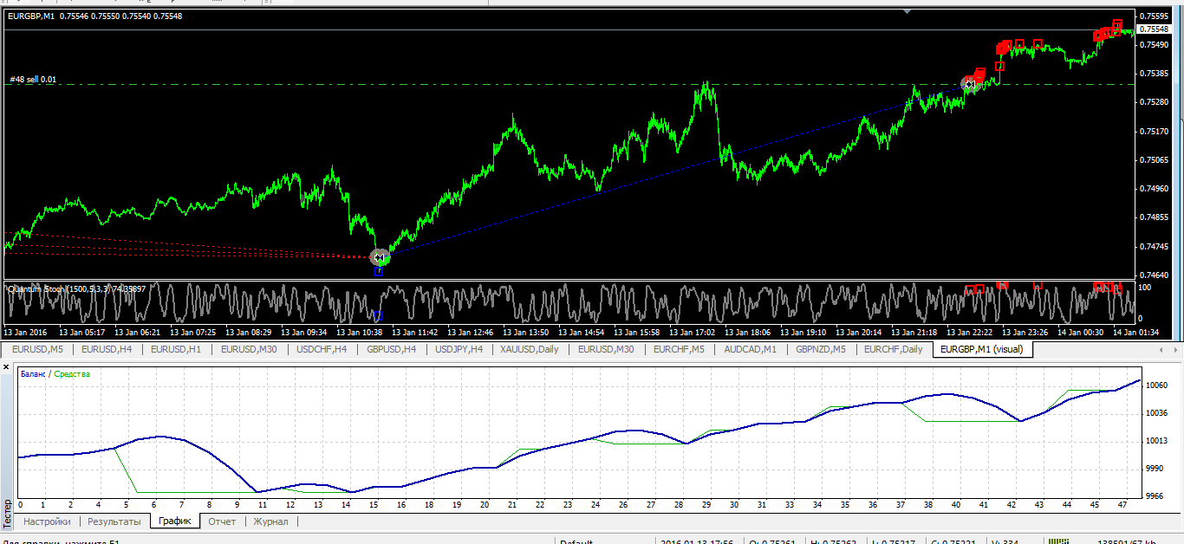Switch to the USDJPY,H4 chart tab

tap(459, 349)
